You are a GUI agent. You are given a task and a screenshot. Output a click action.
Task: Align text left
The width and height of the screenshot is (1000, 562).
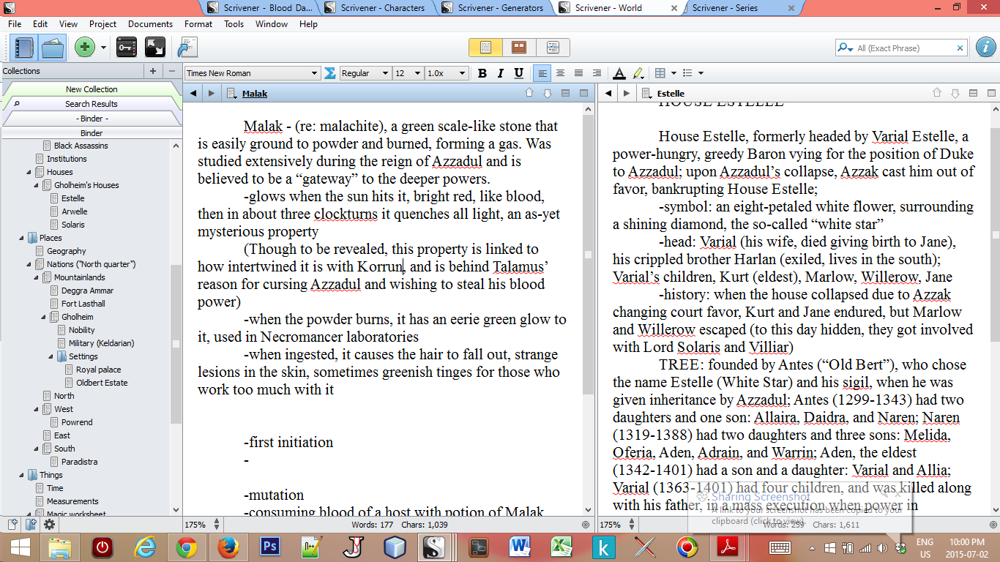pos(542,73)
